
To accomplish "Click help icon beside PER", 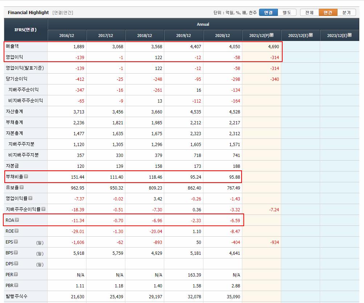I will pyautogui.click(x=16, y=274).
